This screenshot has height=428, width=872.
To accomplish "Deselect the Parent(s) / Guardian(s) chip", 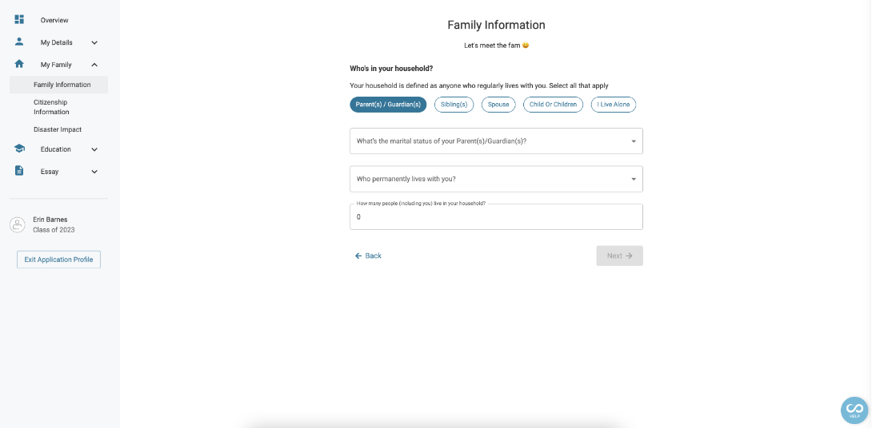I will pyautogui.click(x=388, y=105).
